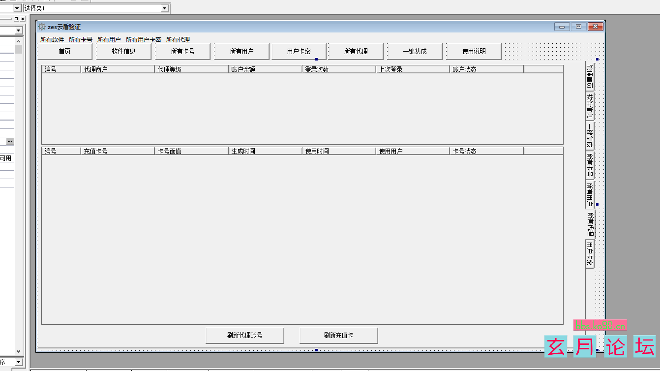Open the left panel top combo dropdown arrow
Image resolution: width=660 pixels, height=371 pixels.
pos(19,31)
